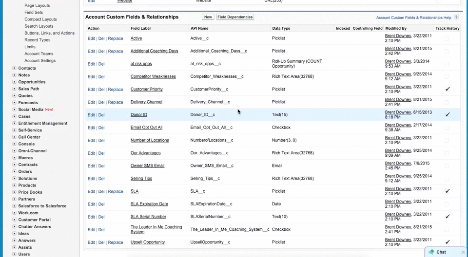
Task: Expand the Price Books node
Action: click(14, 192)
